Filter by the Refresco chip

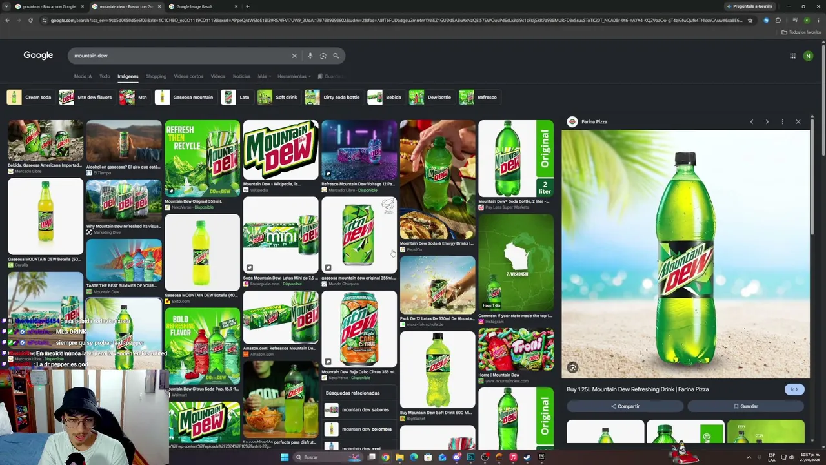click(479, 98)
